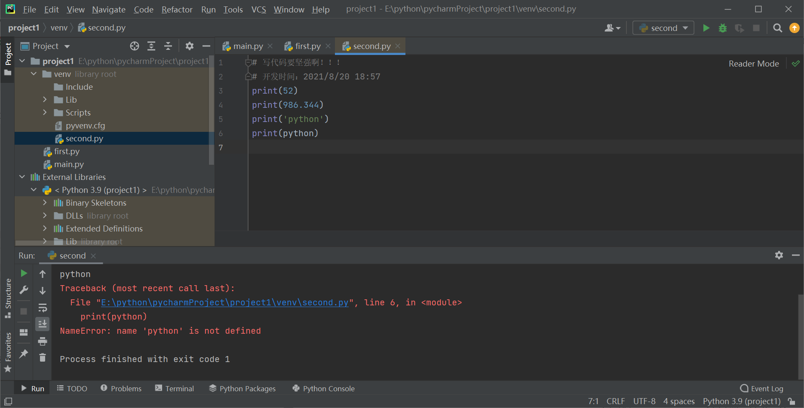Collapse External Libraries node

click(22, 177)
